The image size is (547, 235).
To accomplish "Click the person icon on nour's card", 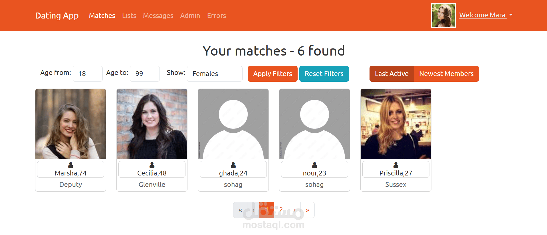I will point(314,165).
